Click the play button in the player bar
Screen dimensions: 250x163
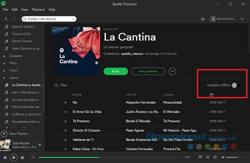pos(14,158)
